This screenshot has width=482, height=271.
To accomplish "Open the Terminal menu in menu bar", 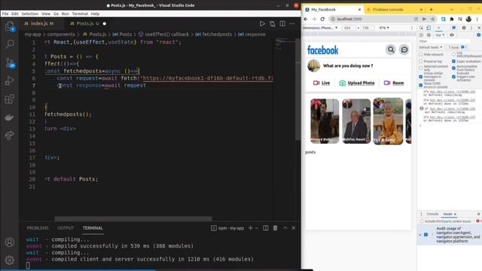I will pyautogui.click(x=80, y=14).
